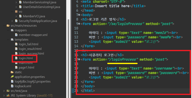
Task: Expand MemberVO.java node arrow
Action: 16,16
